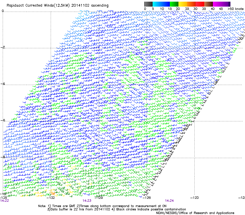
Task: Click the '>50 knots' legend label
Action: [x=235, y=9]
